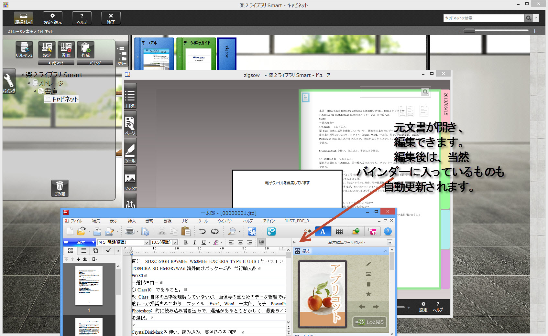Open the viewer 目次 (table of contents) panel

coord(130,96)
